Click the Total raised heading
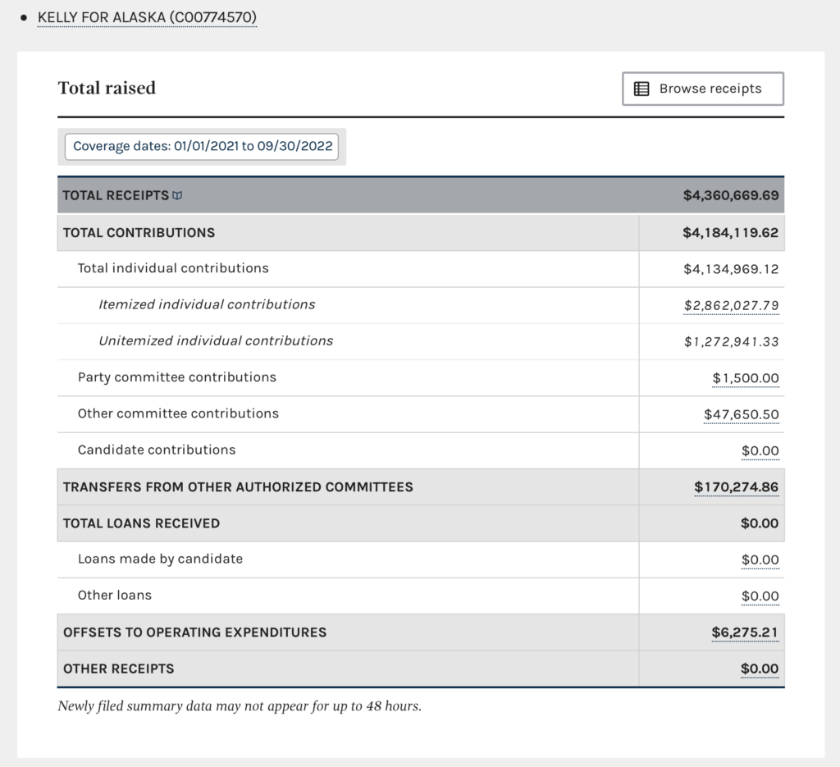 (107, 88)
